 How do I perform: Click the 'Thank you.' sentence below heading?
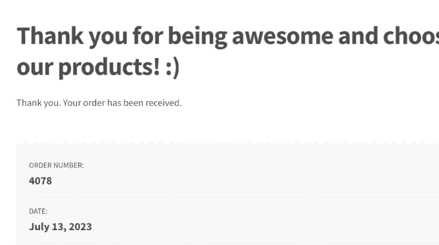click(39, 103)
